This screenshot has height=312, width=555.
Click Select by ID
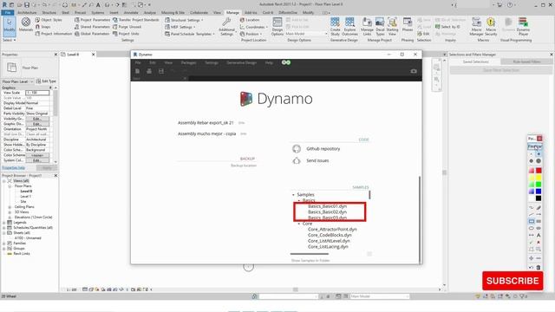point(447,27)
